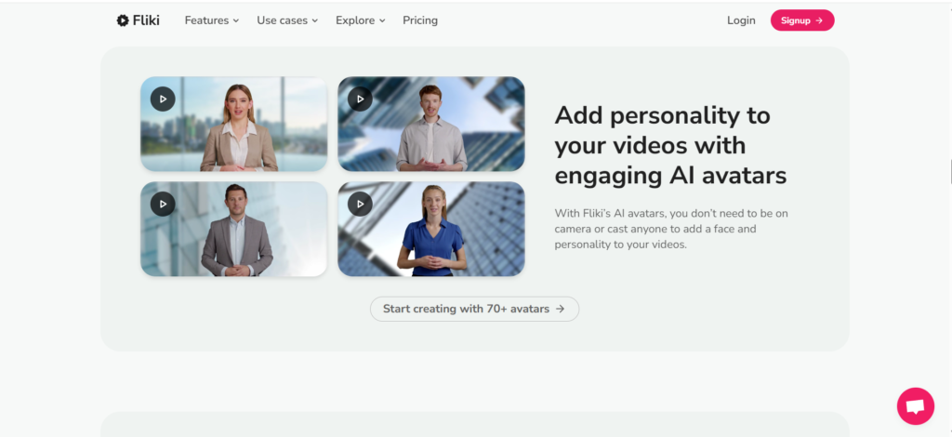952x437 pixels.
Task: Click the pink Signup button
Action: [802, 20]
